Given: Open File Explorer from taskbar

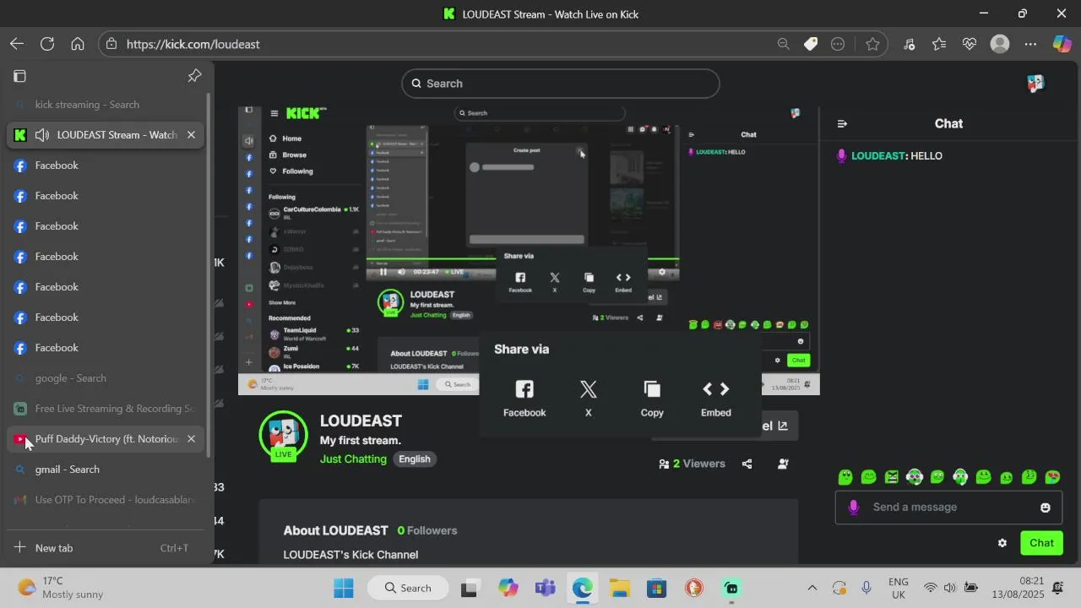Looking at the screenshot, I should [620, 588].
